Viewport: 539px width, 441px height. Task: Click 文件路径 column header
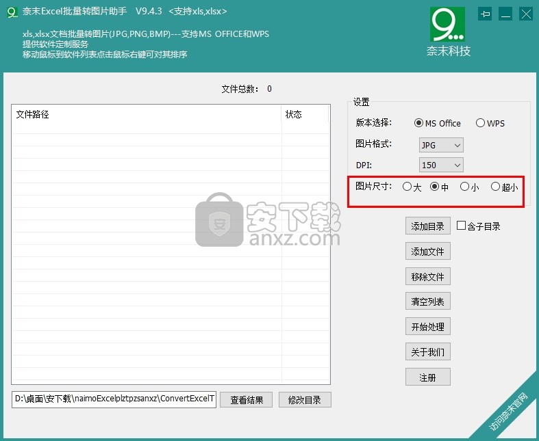[147, 114]
